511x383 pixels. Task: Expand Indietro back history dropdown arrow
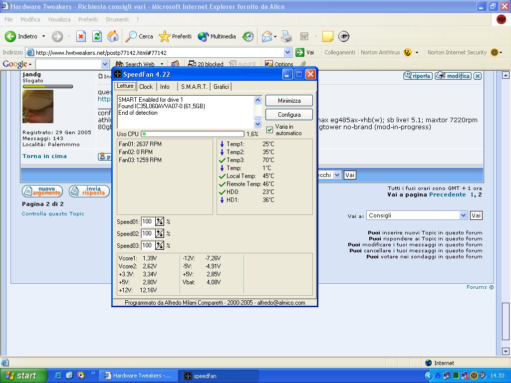point(44,36)
